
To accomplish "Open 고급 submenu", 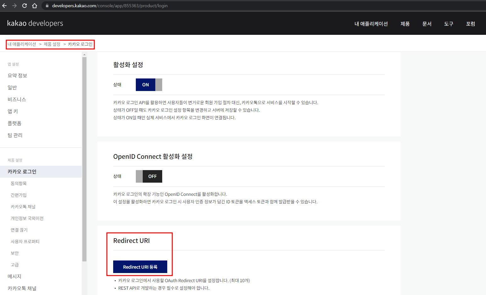I will coord(15,265).
